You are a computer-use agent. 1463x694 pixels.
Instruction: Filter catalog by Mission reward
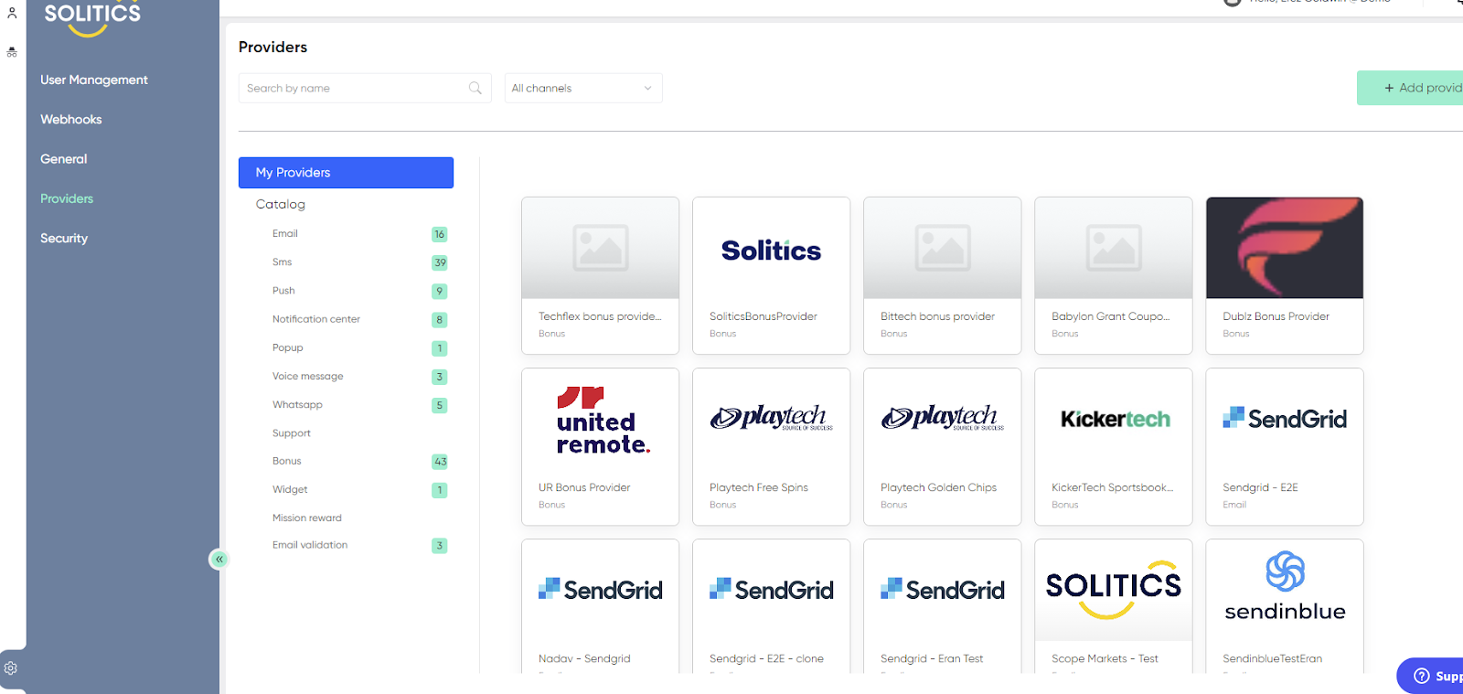coord(306,518)
